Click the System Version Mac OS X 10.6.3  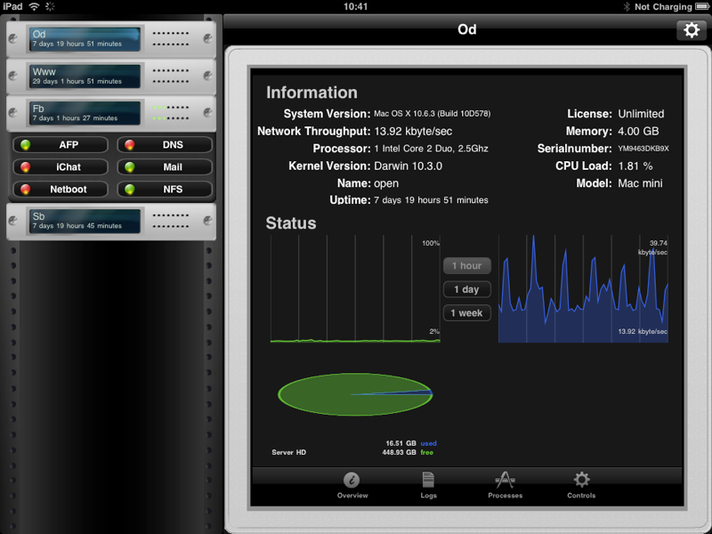coord(433,114)
